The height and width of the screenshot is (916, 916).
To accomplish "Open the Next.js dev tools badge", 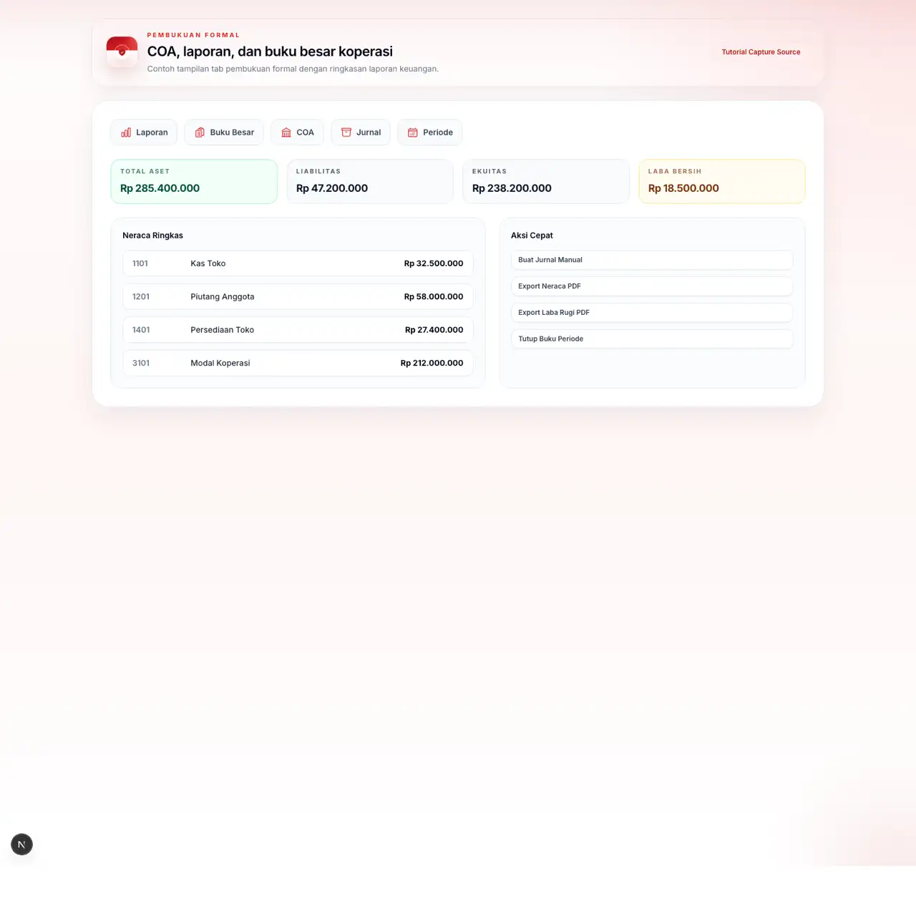I will pyautogui.click(x=22, y=844).
